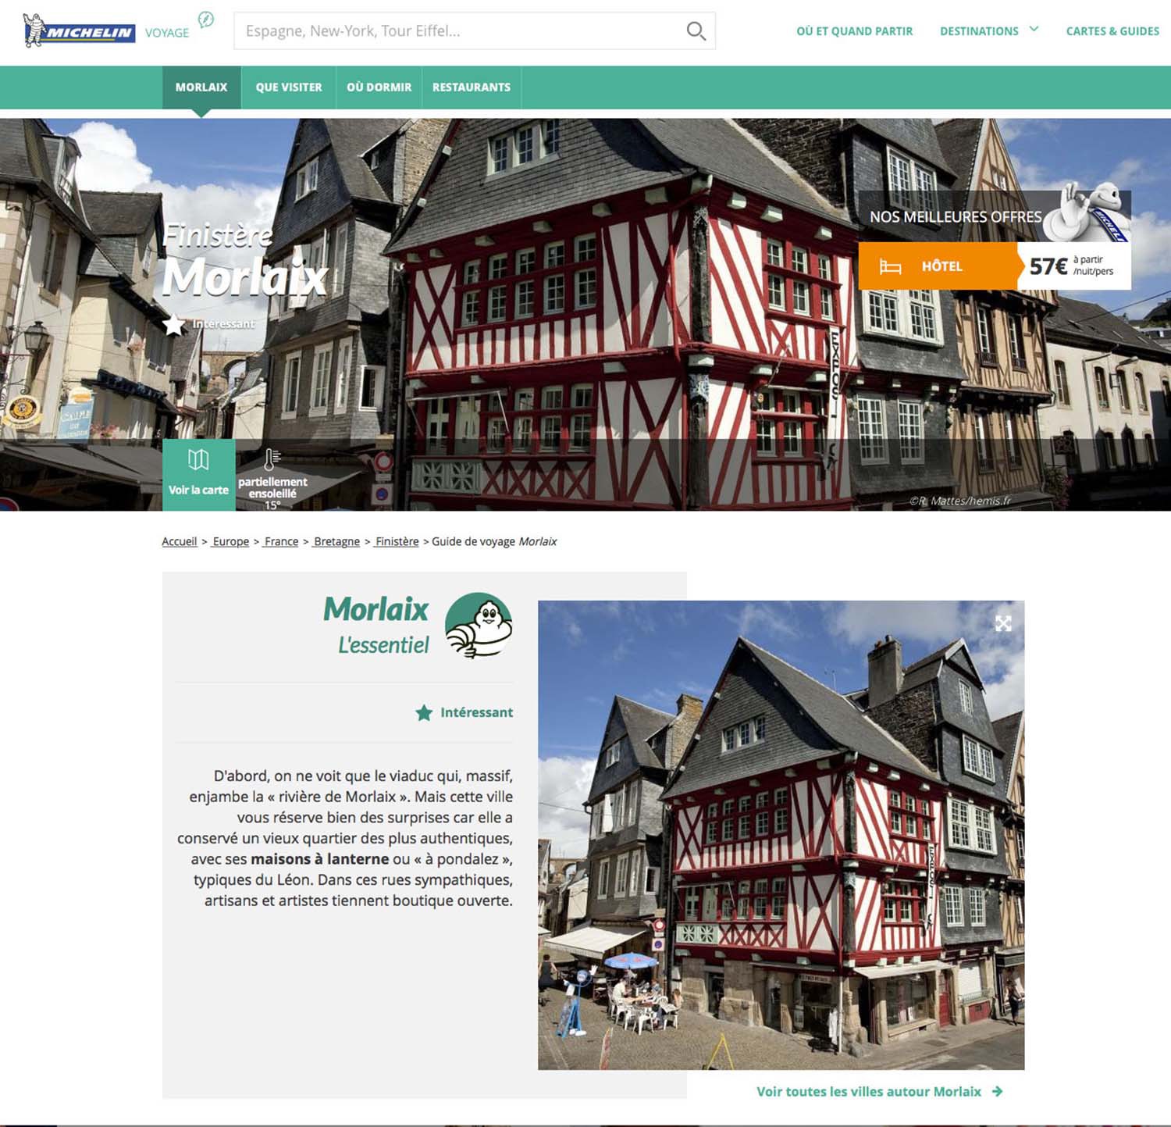Click the hotel bed icon
The width and height of the screenshot is (1171, 1127).
[890, 267]
